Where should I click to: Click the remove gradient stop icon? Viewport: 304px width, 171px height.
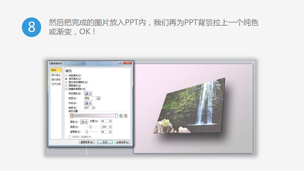tap(126, 116)
